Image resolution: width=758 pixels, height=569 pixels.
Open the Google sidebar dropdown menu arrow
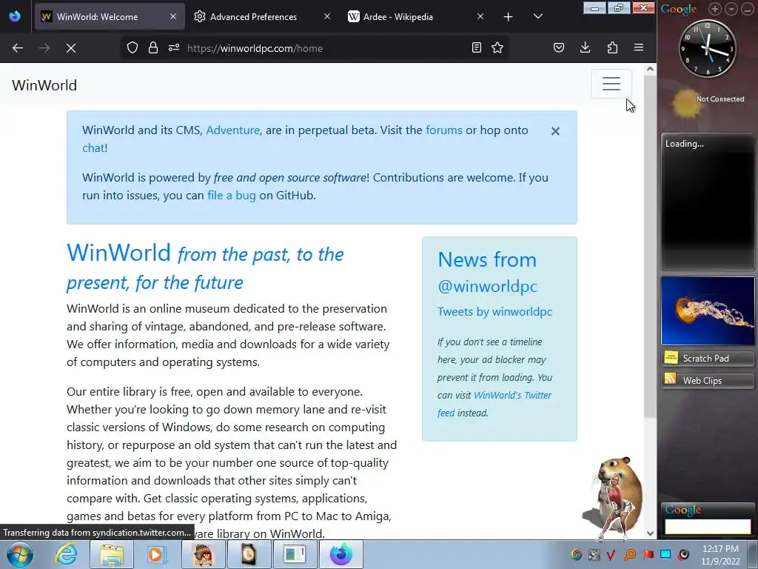coord(731,9)
